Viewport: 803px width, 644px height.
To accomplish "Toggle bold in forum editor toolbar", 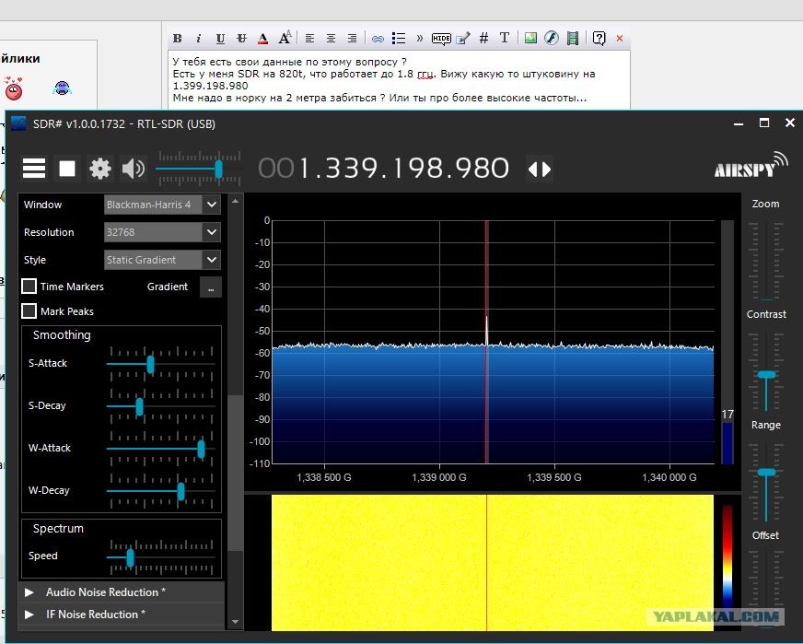I will 177,39.
